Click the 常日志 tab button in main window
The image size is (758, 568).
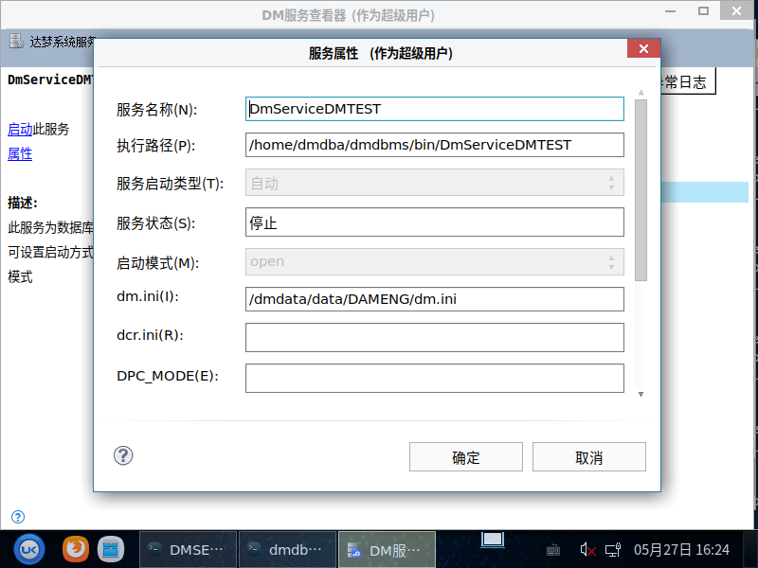click(688, 81)
